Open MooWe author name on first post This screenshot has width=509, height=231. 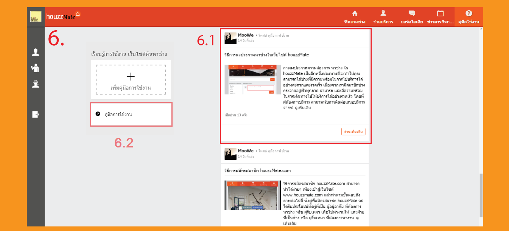click(x=246, y=35)
